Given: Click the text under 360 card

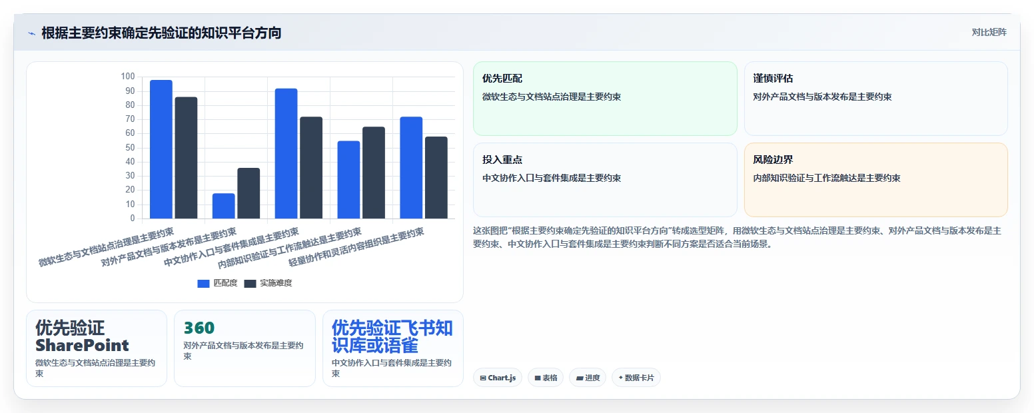Looking at the screenshot, I should pyautogui.click(x=244, y=351).
